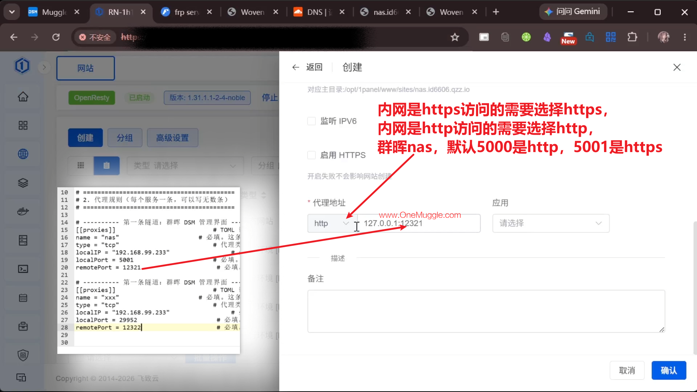697x392 pixels.
Task: Open the 分组 filter dropdown
Action: coord(265,166)
